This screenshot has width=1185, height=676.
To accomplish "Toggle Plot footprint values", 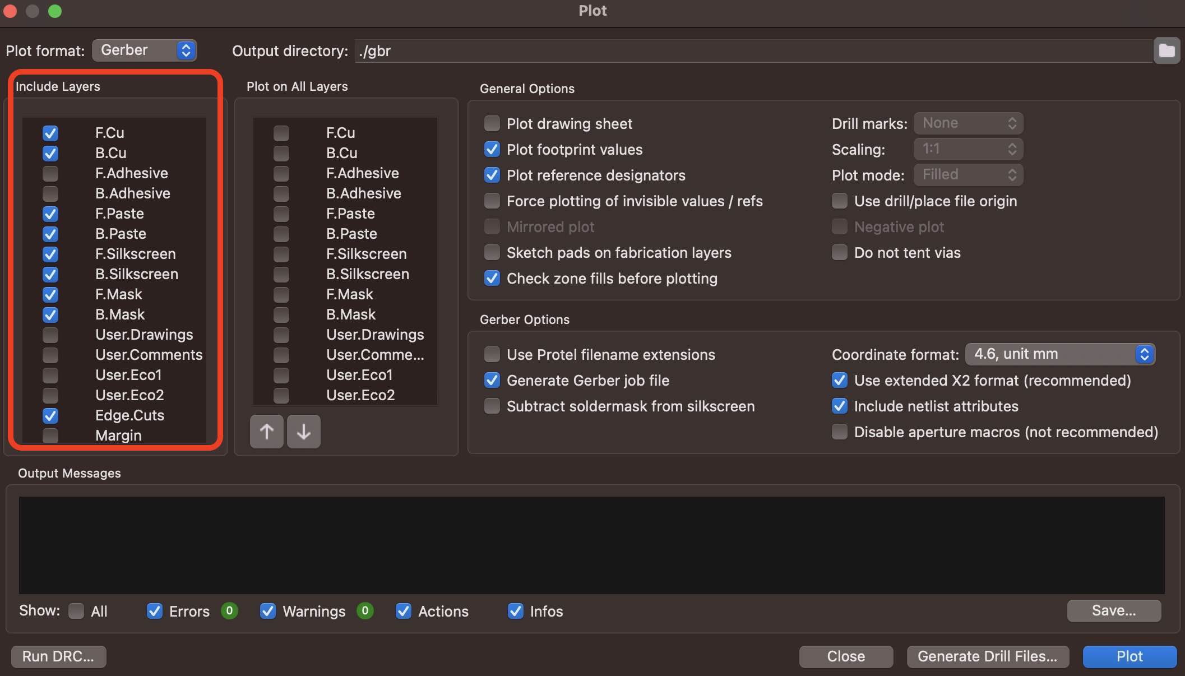I will 492,149.
